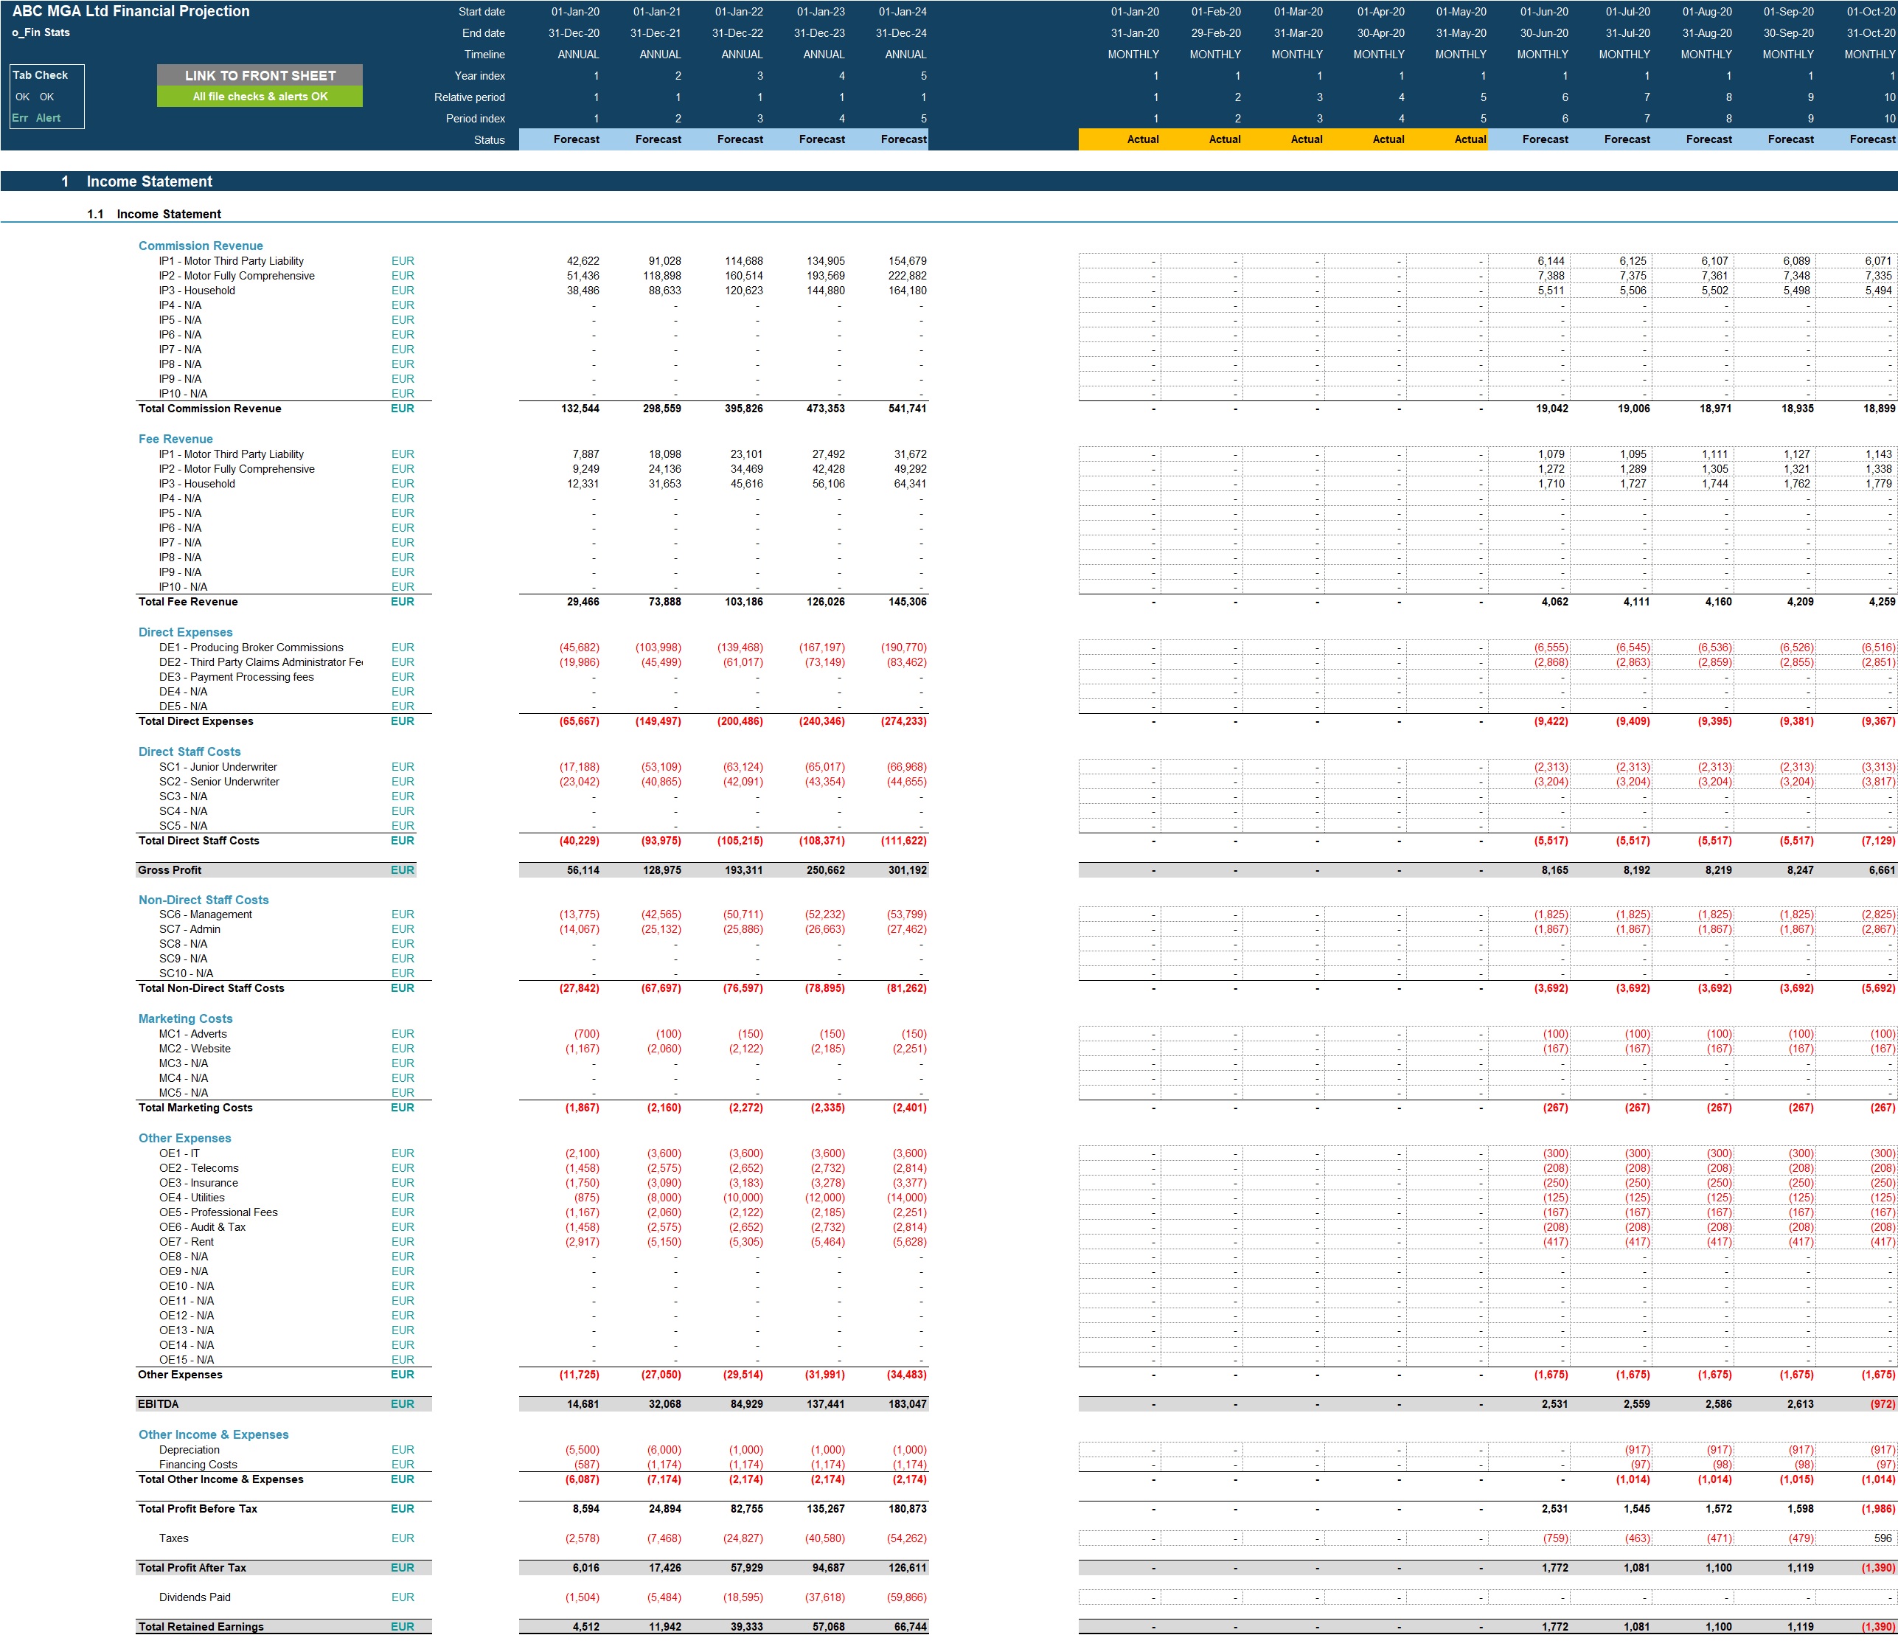Select the Tab Check label
Image resolution: width=1898 pixels, height=1649 pixels.
(x=41, y=75)
